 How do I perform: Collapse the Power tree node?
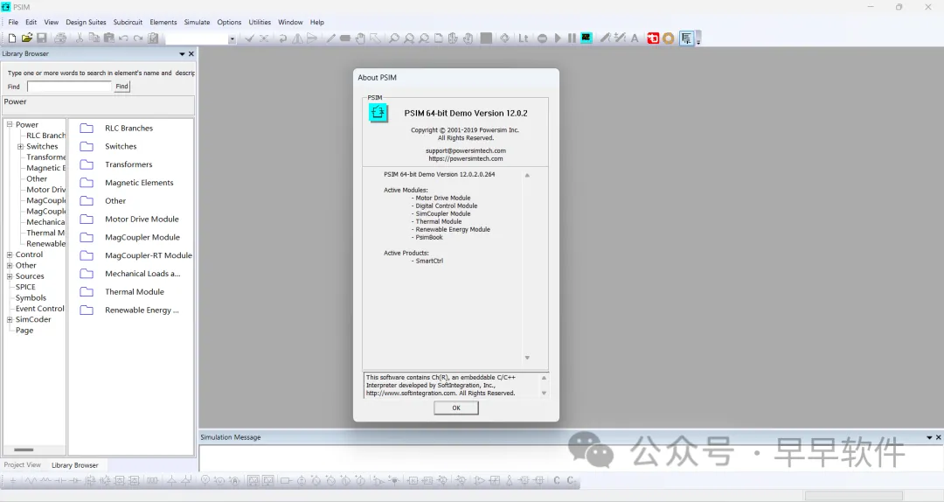click(x=10, y=124)
